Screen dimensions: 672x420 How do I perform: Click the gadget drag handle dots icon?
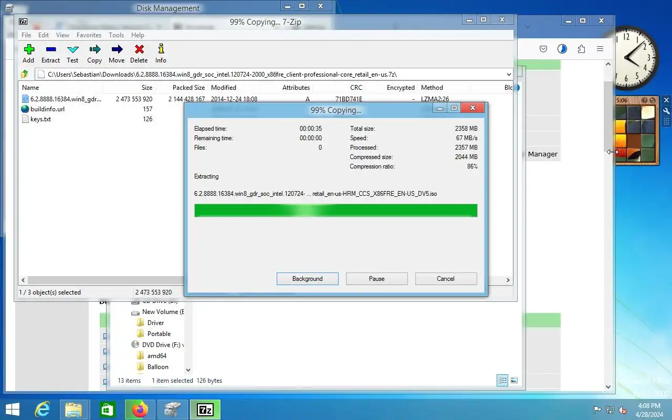pyautogui.click(x=666, y=122)
